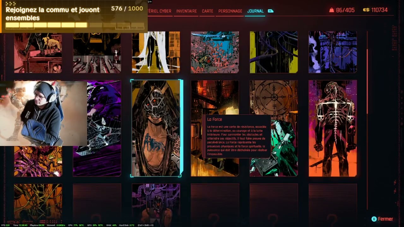
Task: Select the pink-orange tentacle card below the webcam
Action: pyautogui.click(x=38, y=161)
